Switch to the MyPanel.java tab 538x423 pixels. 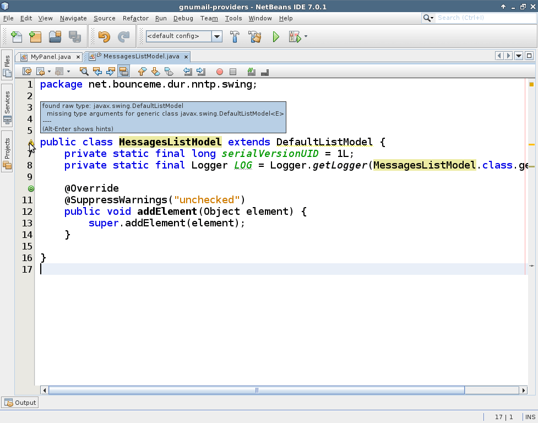tap(51, 57)
